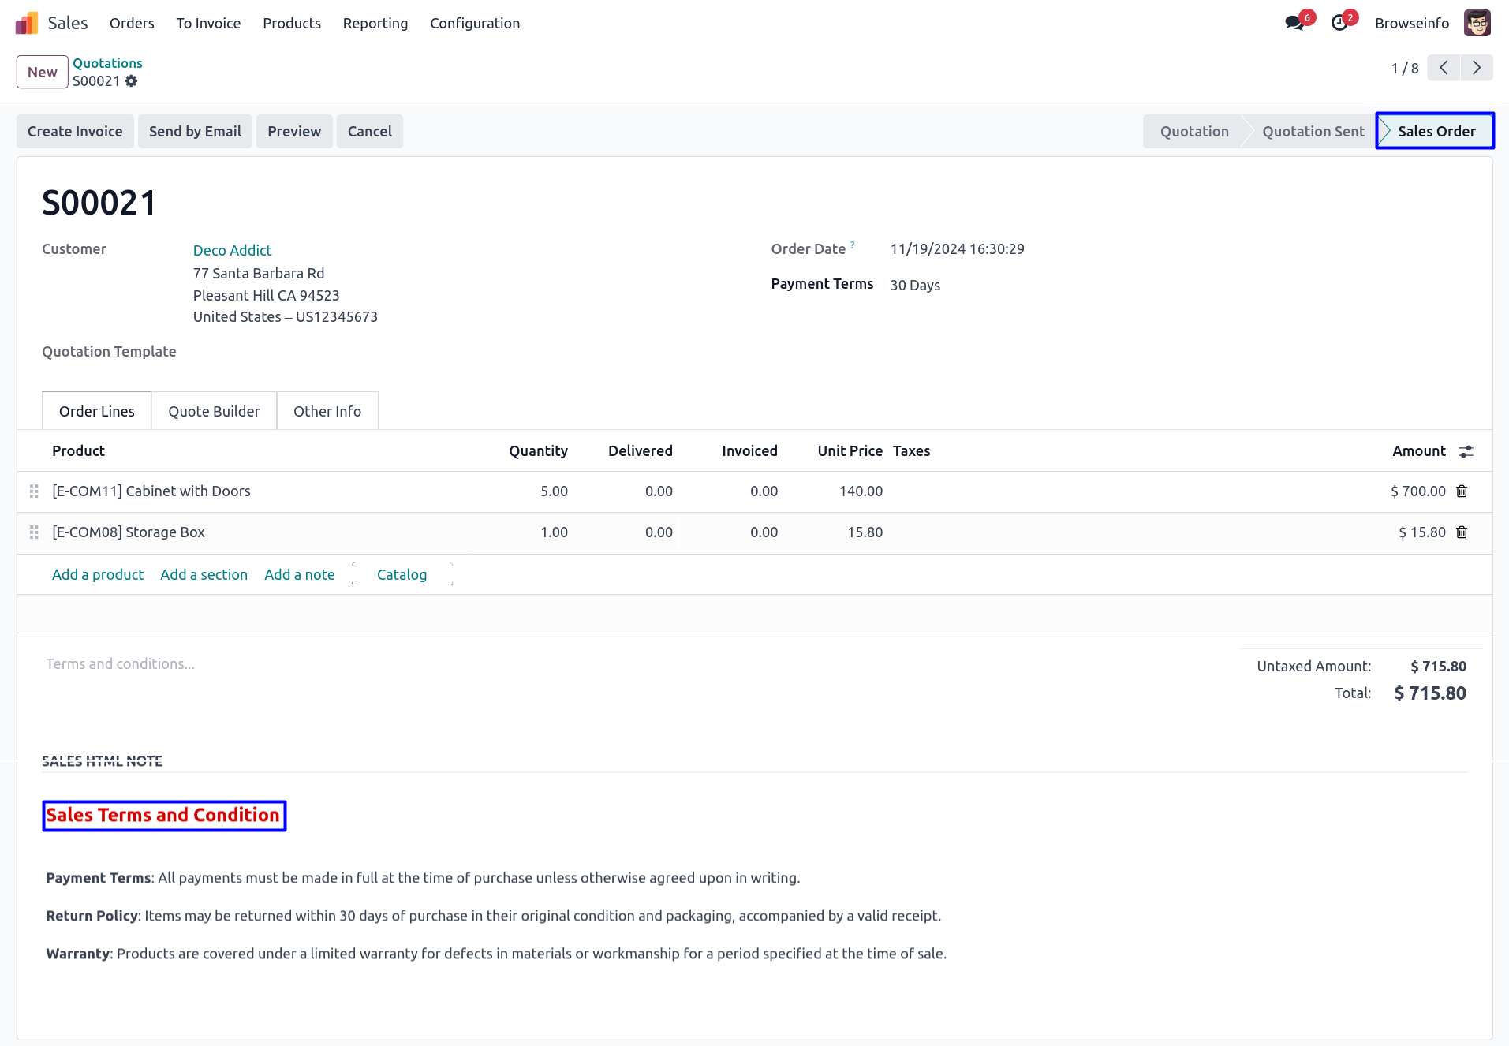Open the chat messages icon

(1294, 23)
